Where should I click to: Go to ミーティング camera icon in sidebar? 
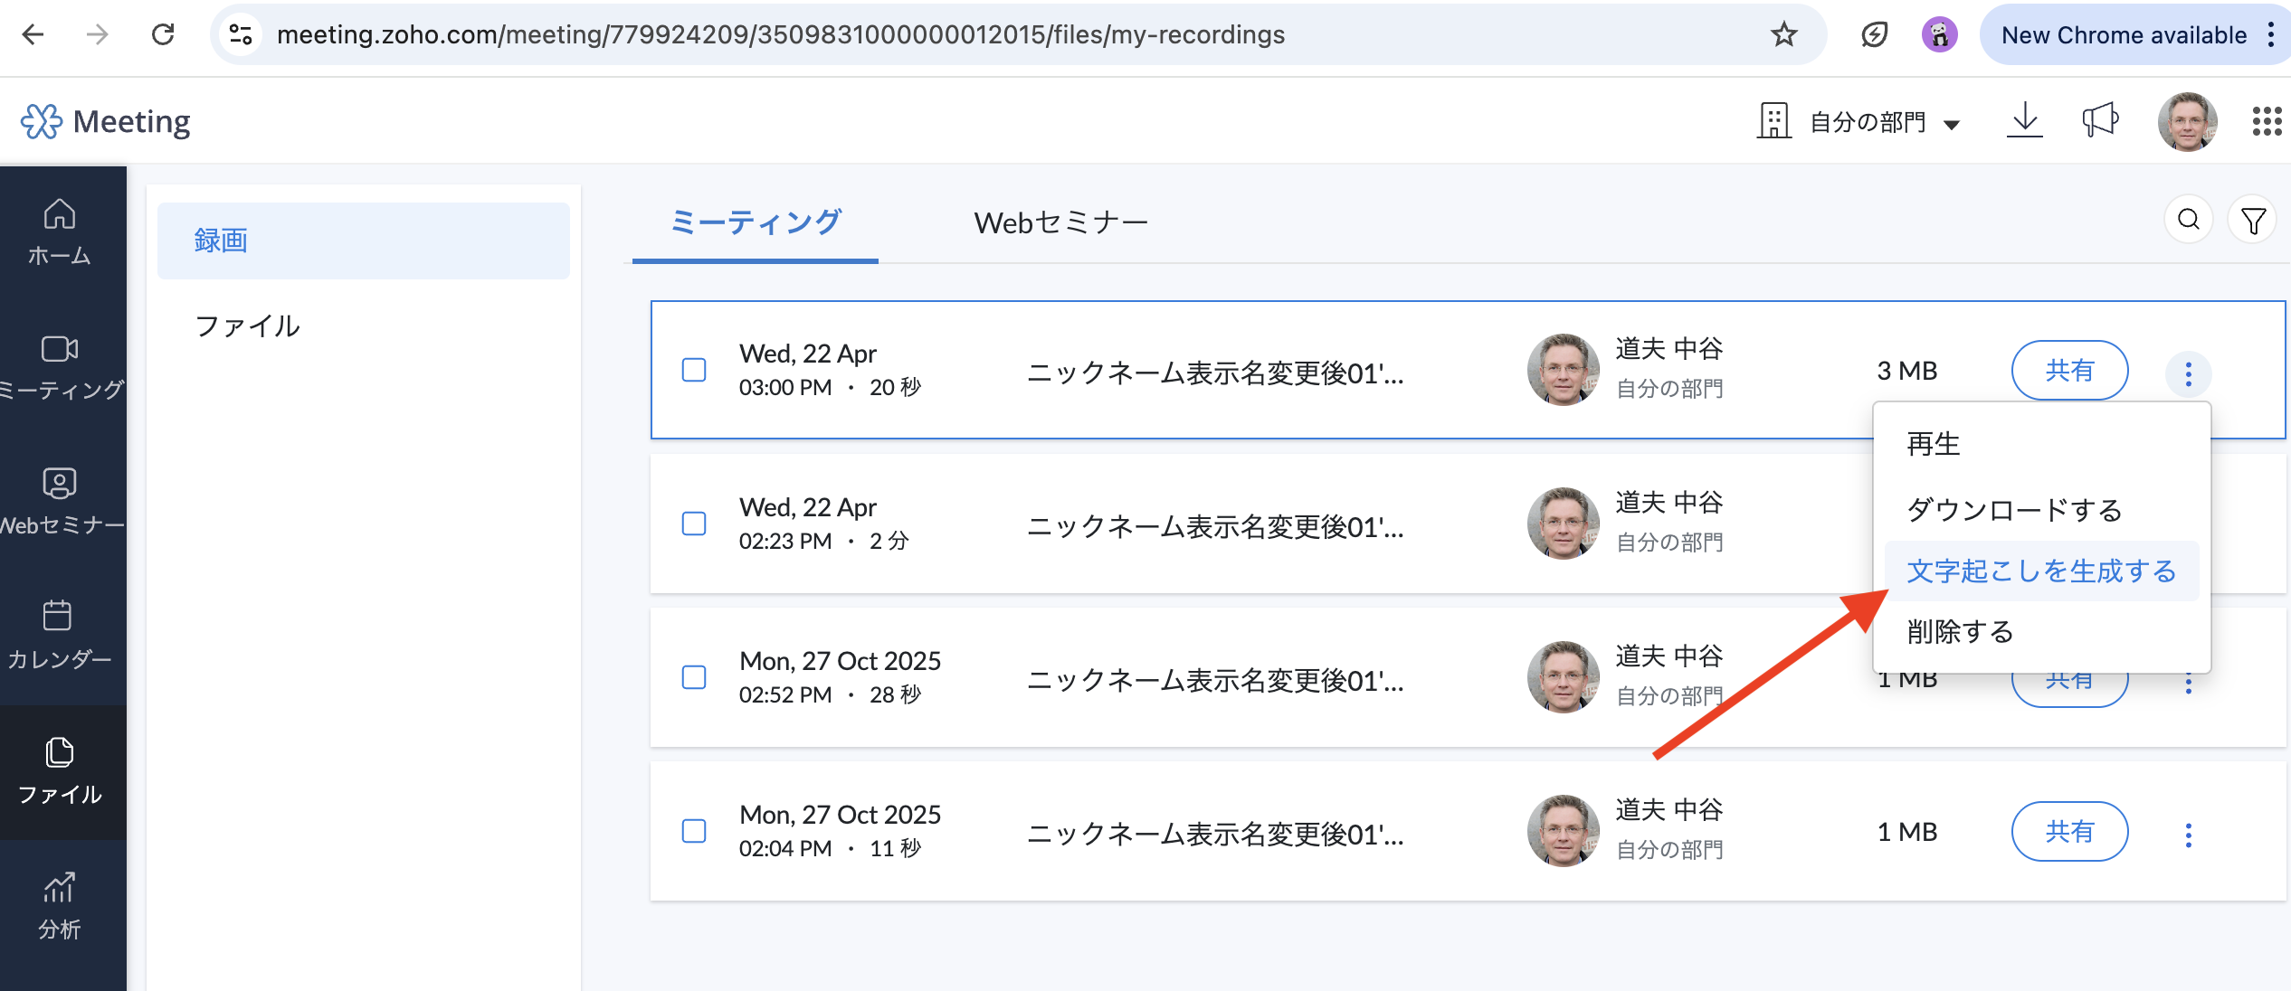[60, 349]
